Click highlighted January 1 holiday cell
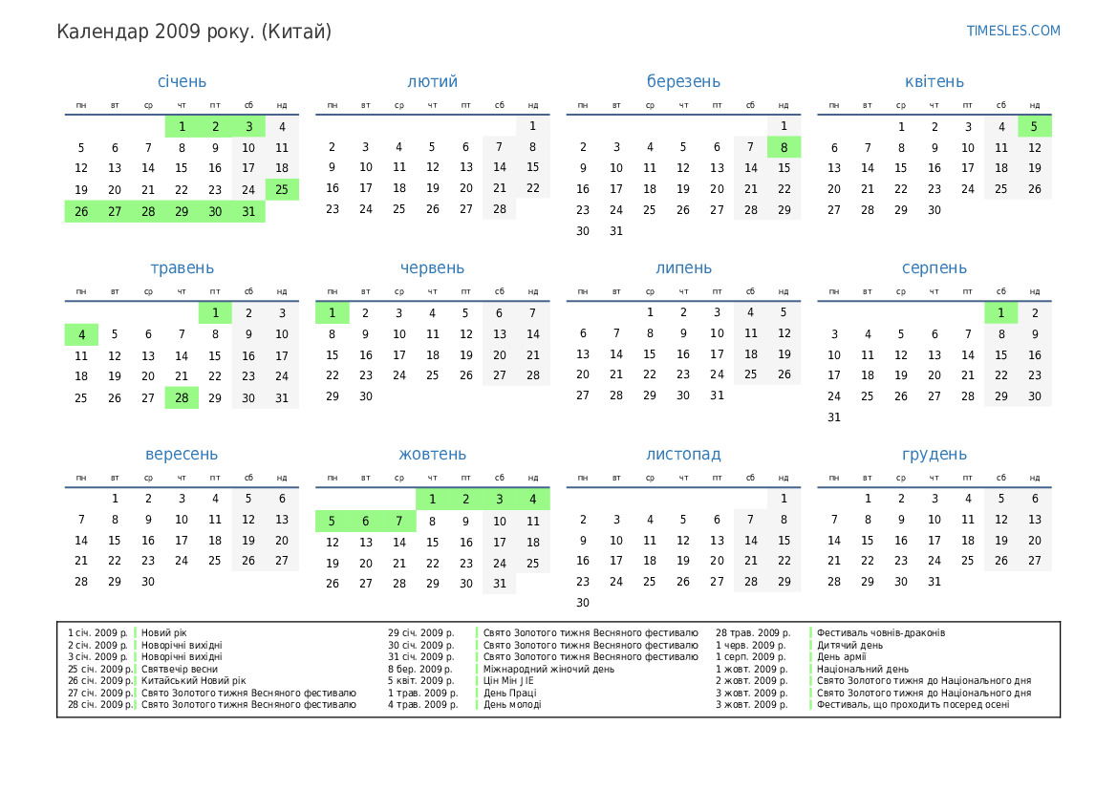1117x790 pixels. point(182,126)
